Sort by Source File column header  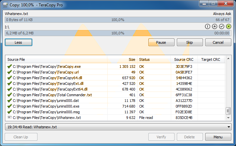[x=56, y=59]
